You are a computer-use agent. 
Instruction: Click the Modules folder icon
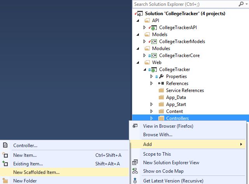[147, 49]
